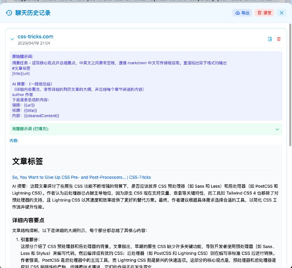
Task: Click the cloud upload icon inside 导出 button
Action: pos(237,12)
